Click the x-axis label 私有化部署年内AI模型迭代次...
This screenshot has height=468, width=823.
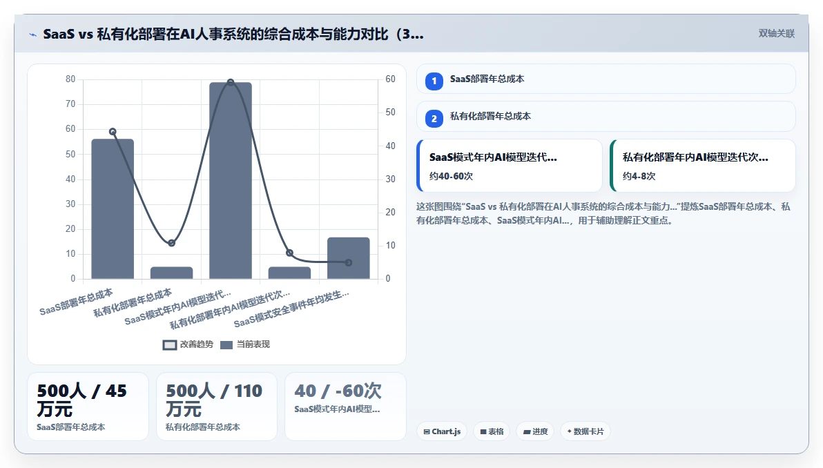229,309
